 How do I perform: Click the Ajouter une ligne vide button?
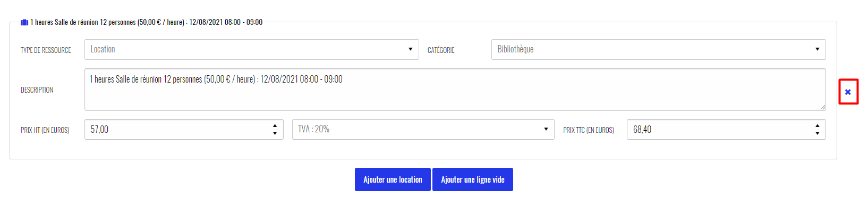tap(473, 179)
